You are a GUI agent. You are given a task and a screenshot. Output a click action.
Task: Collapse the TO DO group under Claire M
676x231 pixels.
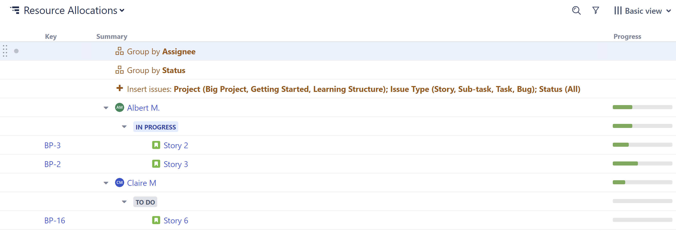[x=124, y=202]
